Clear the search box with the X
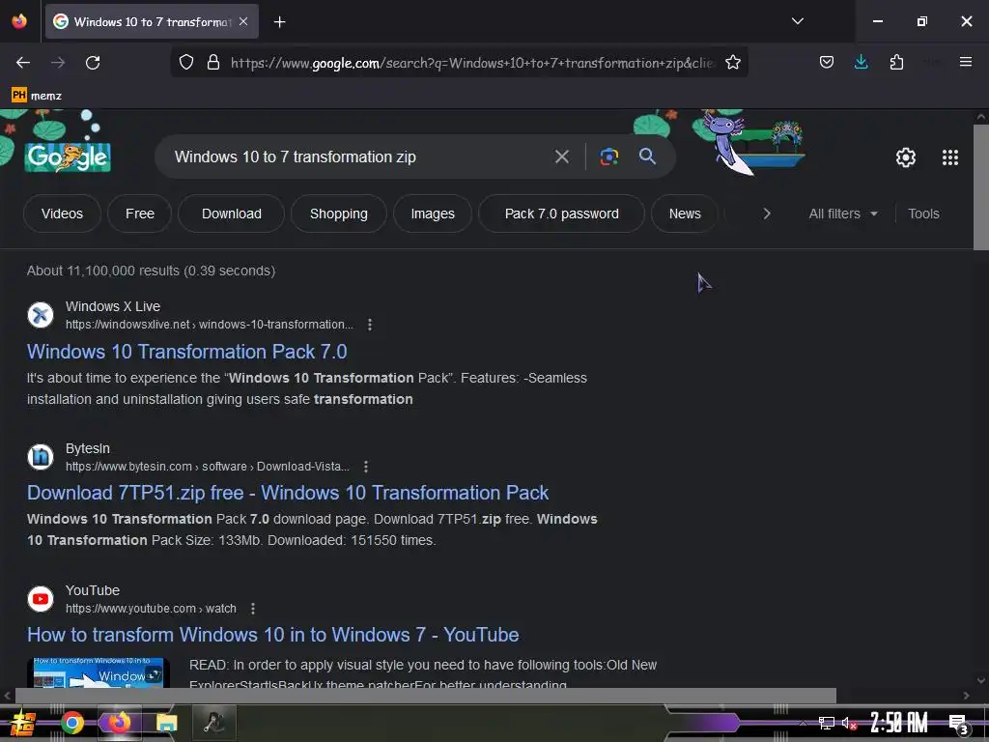 pos(561,157)
